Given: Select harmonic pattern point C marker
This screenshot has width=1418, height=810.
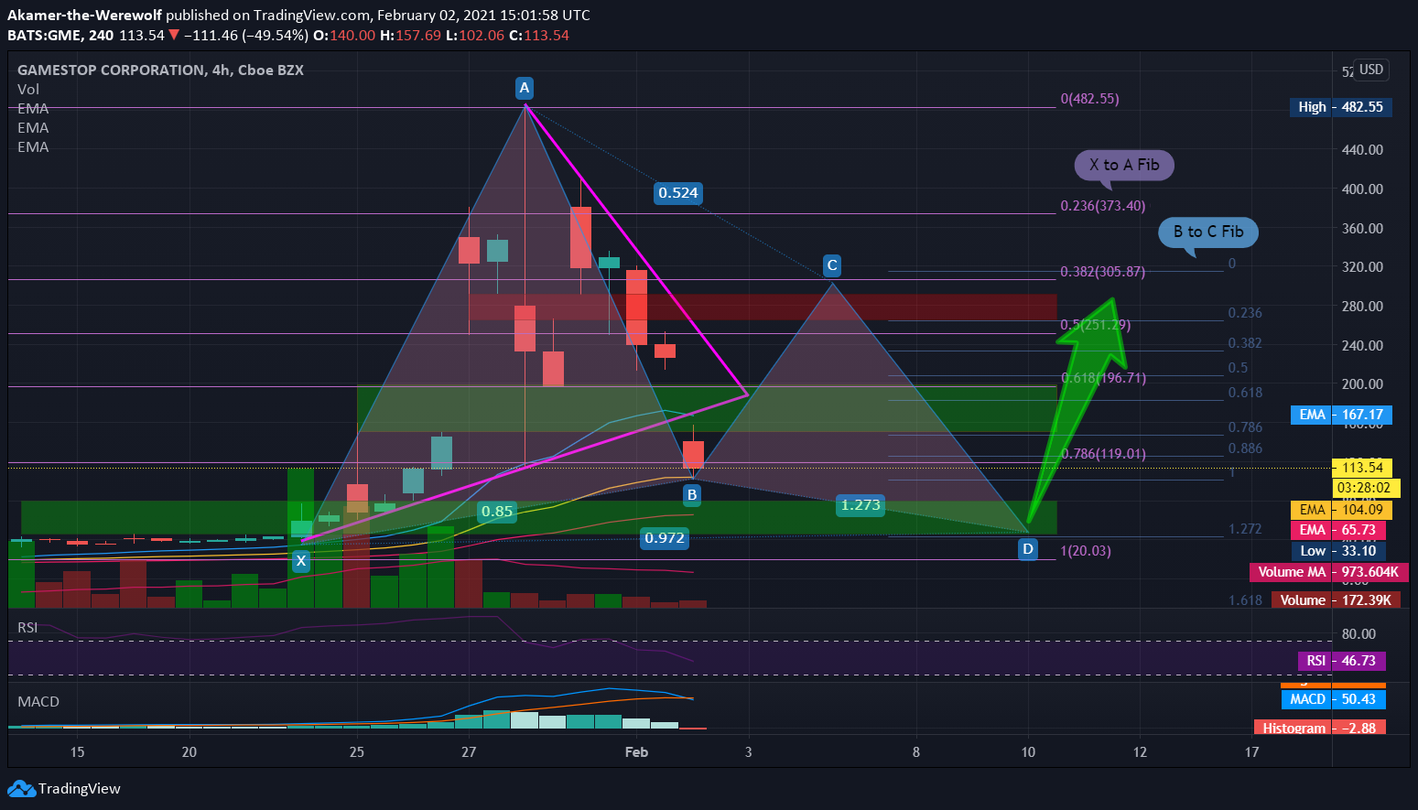Looking at the screenshot, I should [x=832, y=265].
